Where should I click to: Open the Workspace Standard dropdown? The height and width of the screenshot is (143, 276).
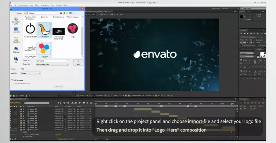pyautogui.click(x=230, y=8)
